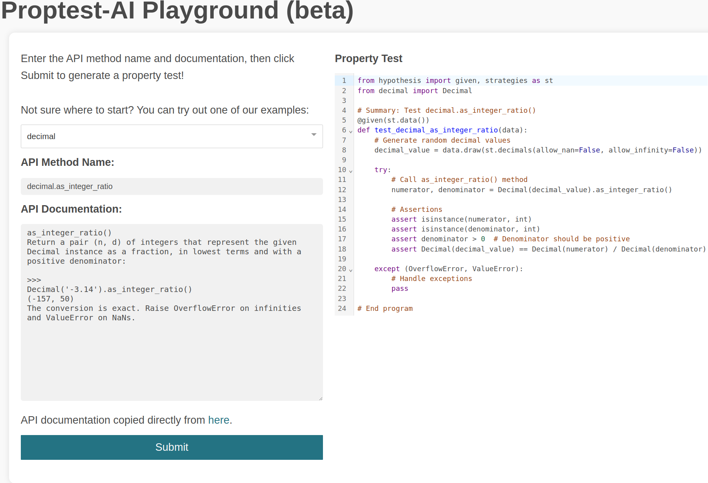Click the '(-157, 50)' result in documentation

[50, 299]
